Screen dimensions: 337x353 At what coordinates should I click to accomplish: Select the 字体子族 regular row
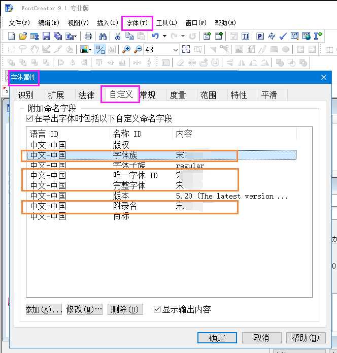coord(161,166)
